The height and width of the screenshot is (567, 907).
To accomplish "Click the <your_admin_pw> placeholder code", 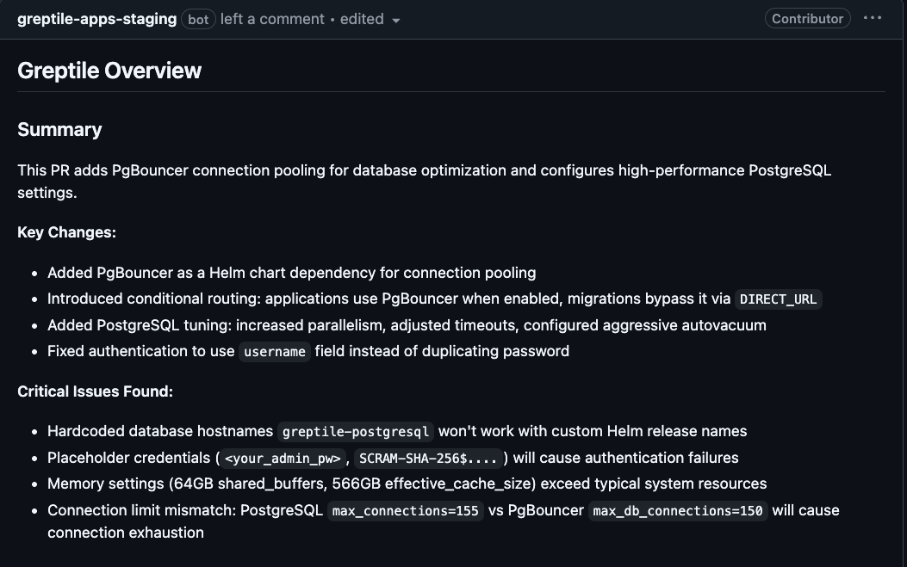I will [283, 459].
